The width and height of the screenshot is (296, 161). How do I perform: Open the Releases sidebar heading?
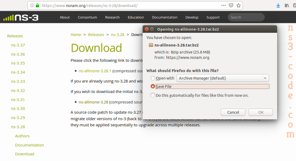coord(15,36)
